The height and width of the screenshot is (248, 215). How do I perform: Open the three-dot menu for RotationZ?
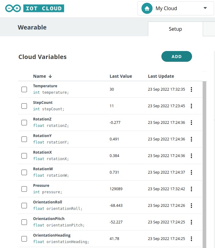coord(191,123)
